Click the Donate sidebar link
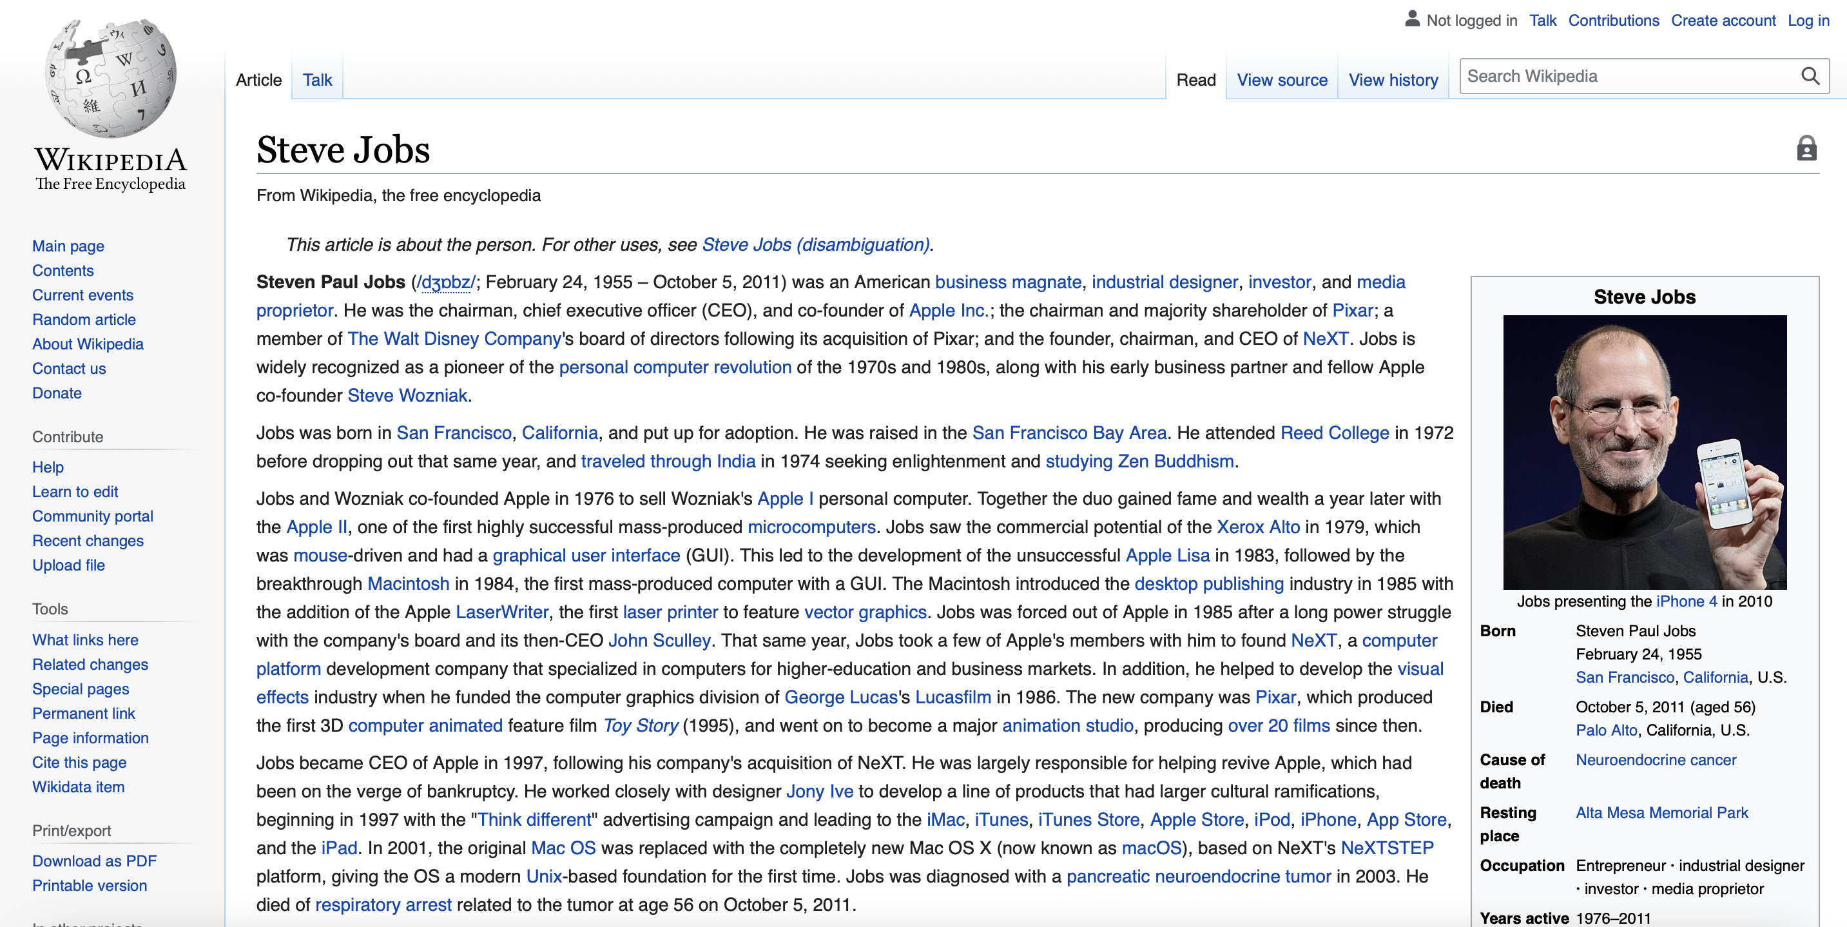Viewport: 1847px width, 927px height. point(57,393)
